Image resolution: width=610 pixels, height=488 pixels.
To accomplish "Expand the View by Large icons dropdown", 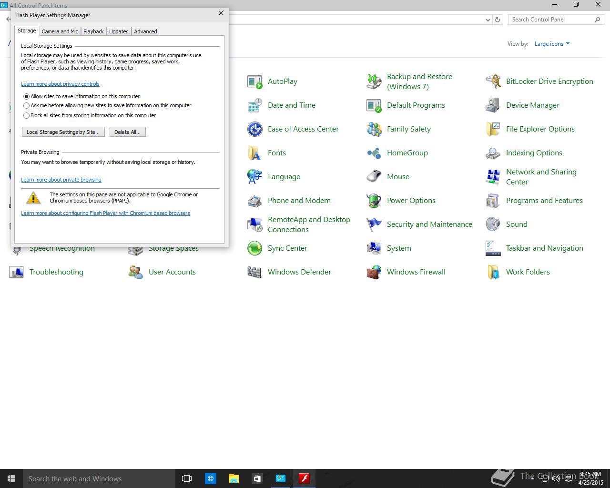I will [552, 44].
